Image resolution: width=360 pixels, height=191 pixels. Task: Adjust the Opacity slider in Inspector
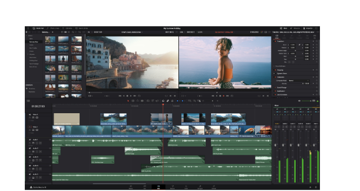[296, 84]
